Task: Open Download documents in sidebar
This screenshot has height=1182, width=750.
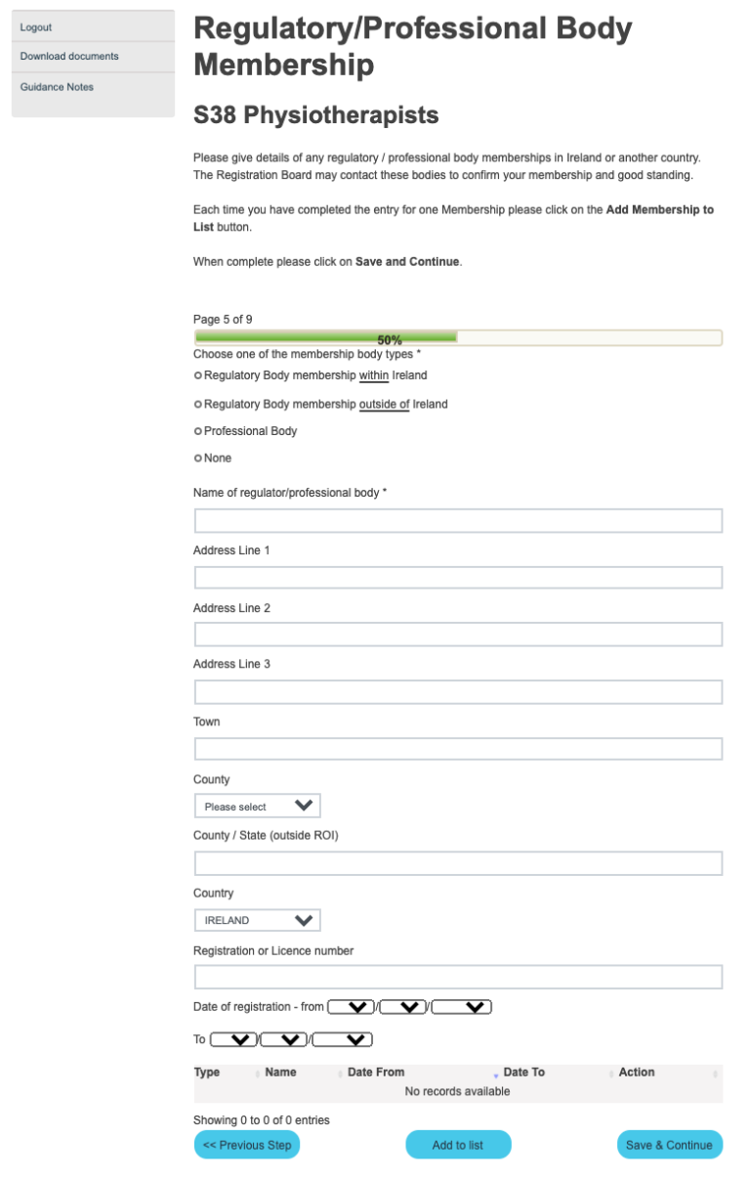Action: (x=69, y=57)
